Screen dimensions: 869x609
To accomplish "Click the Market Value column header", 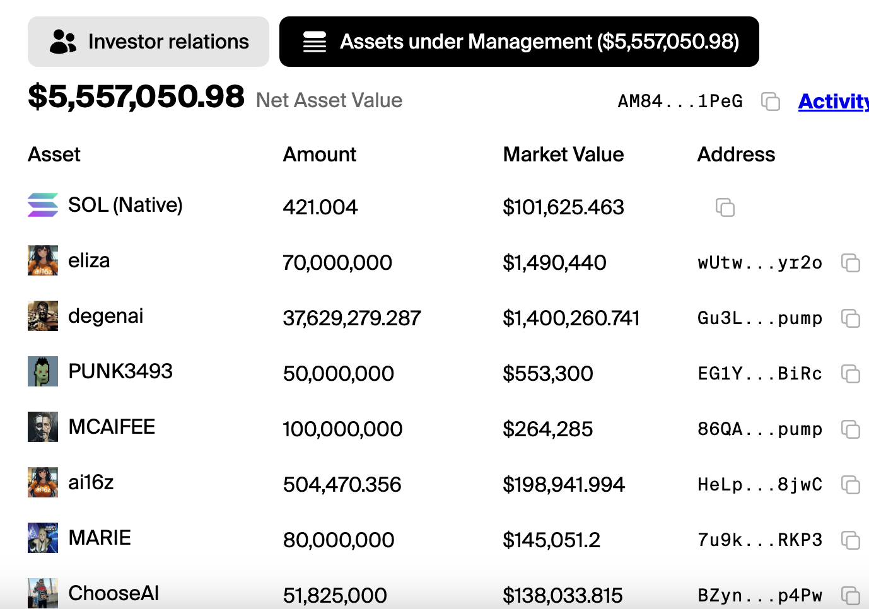I will pos(563,154).
